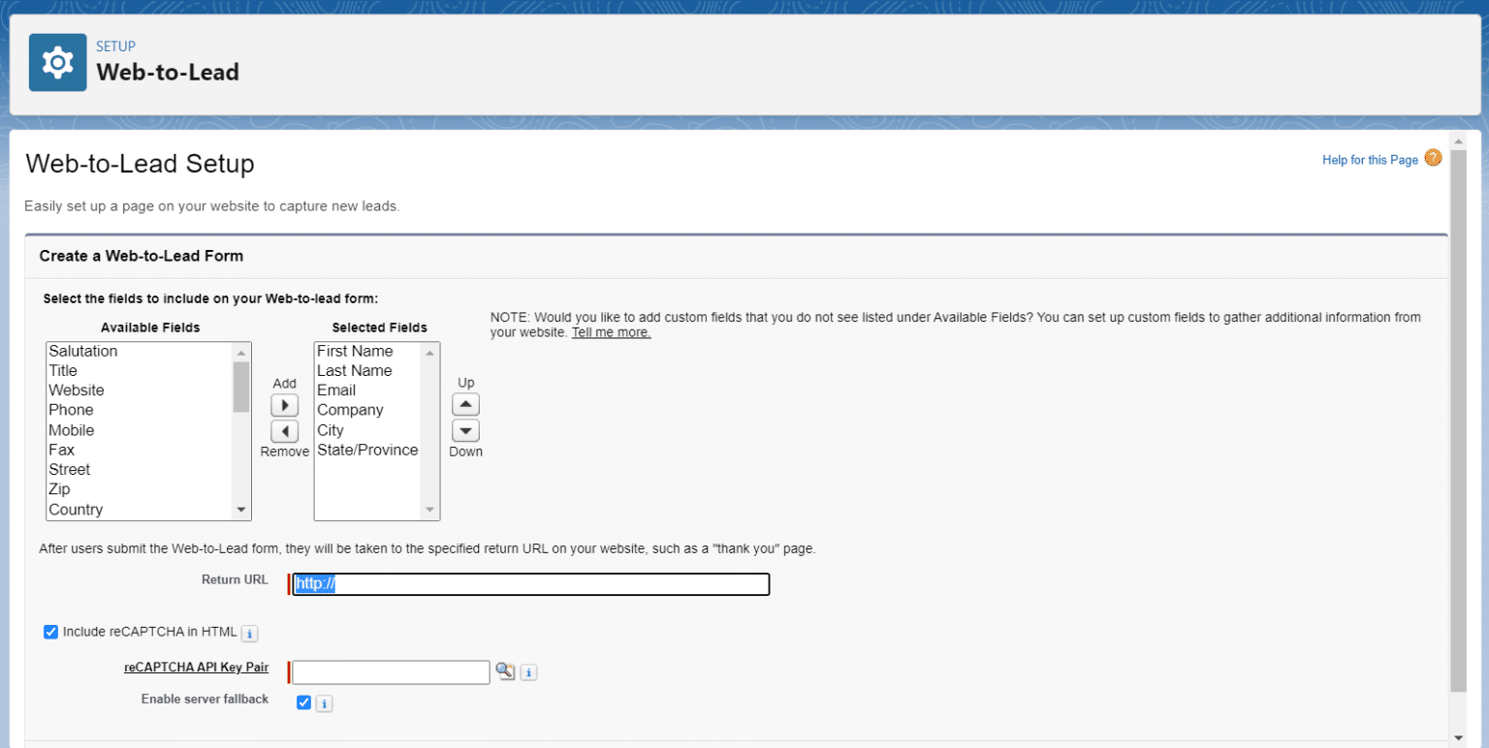1489x748 pixels.
Task: Click inside the Return URL input field
Action: pyautogui.click(x=530, y=583)
